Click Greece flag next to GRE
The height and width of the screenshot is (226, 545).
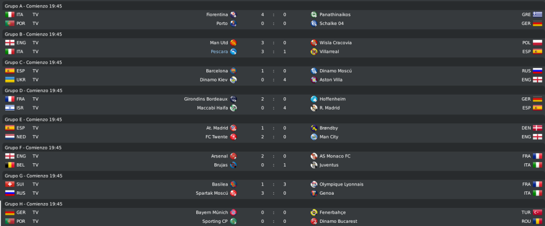pyautogui.click(x=538, y=14)
